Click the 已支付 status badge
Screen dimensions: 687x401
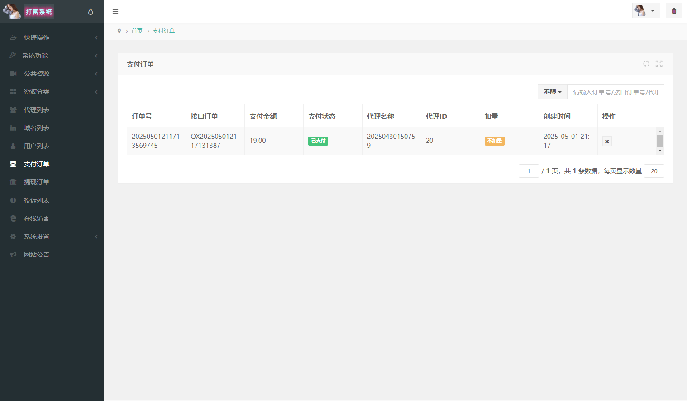(318, 141)
